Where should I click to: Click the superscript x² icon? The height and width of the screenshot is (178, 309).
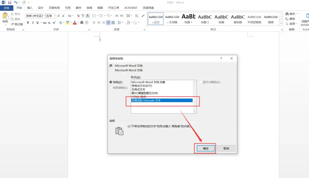tap(54, 23)
